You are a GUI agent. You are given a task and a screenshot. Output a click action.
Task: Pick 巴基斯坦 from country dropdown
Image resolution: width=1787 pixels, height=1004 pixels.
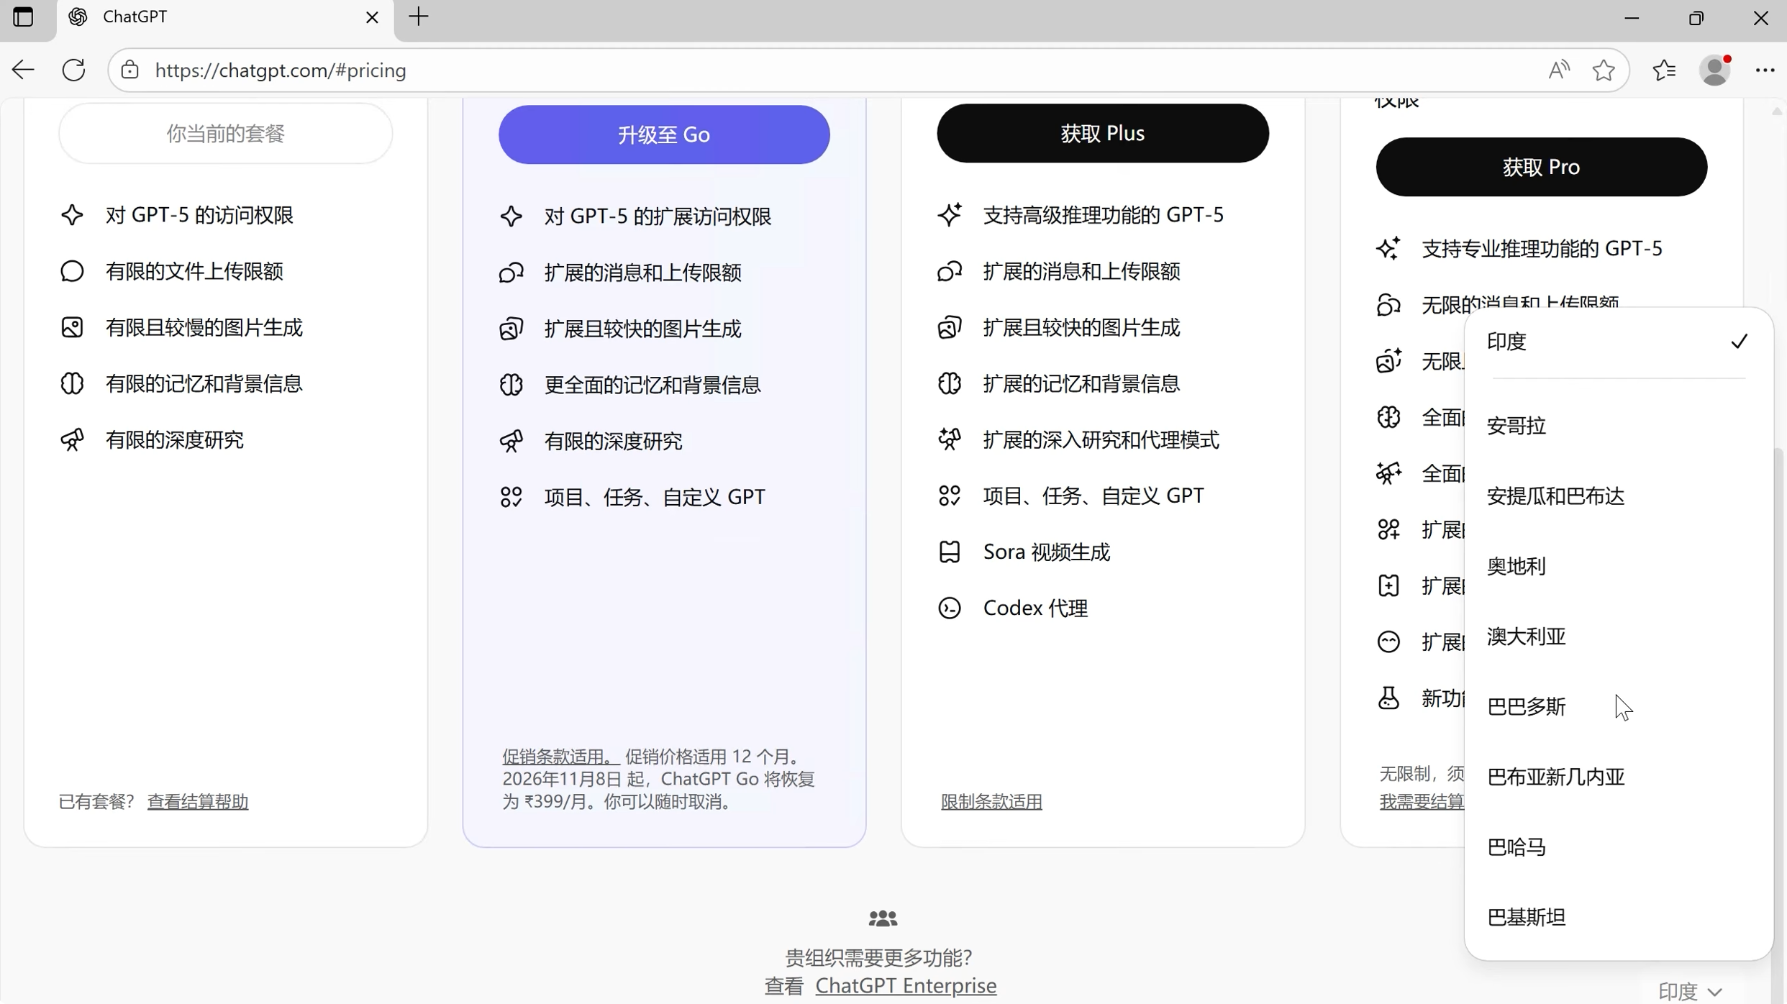click(1527, 917)
